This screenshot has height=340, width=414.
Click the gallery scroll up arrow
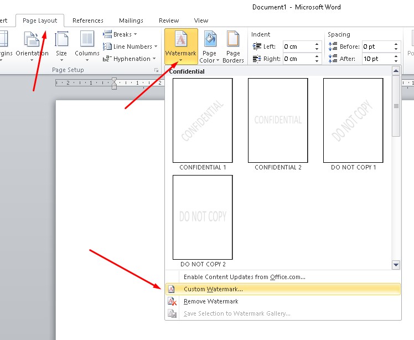coord(396,71)
